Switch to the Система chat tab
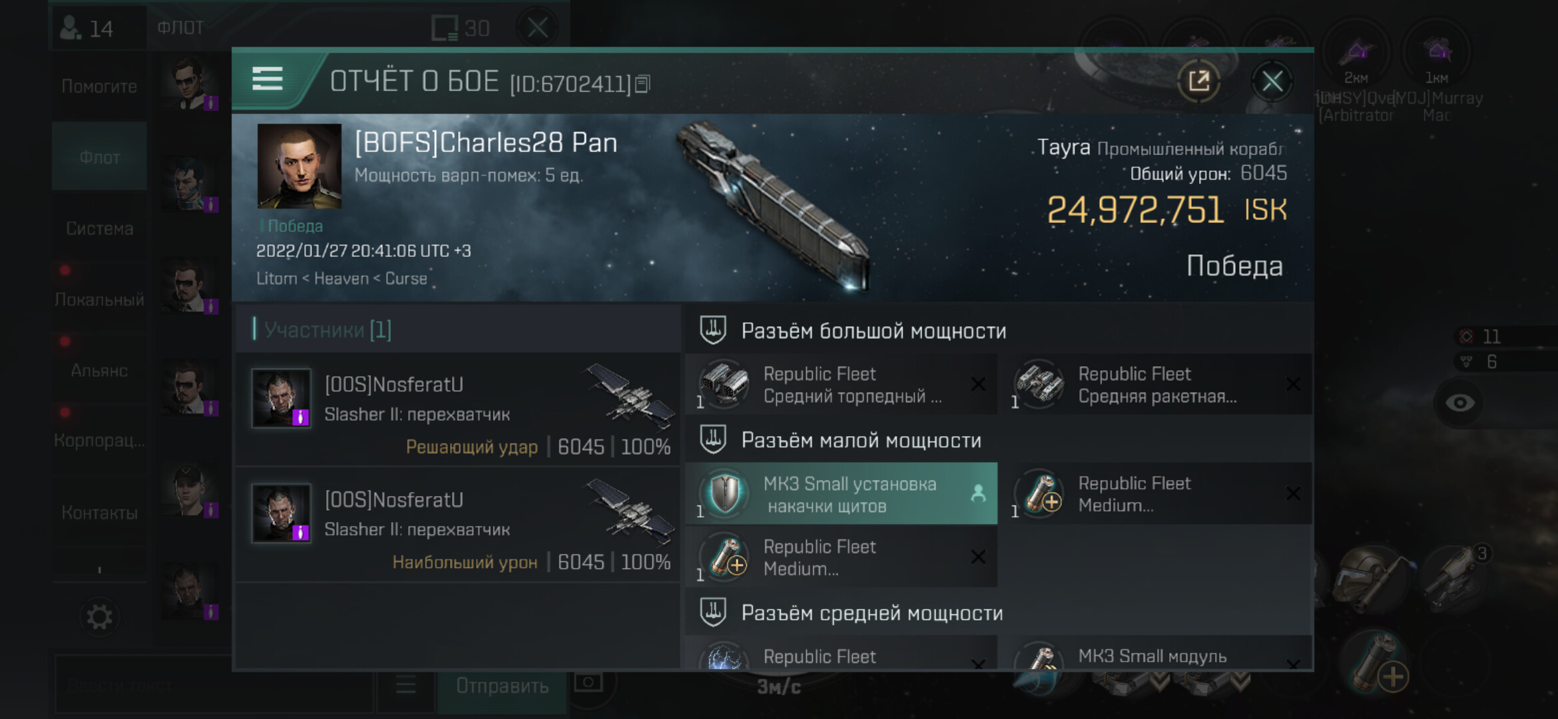This screenshot has height=719, width=1558. (99, 228)
